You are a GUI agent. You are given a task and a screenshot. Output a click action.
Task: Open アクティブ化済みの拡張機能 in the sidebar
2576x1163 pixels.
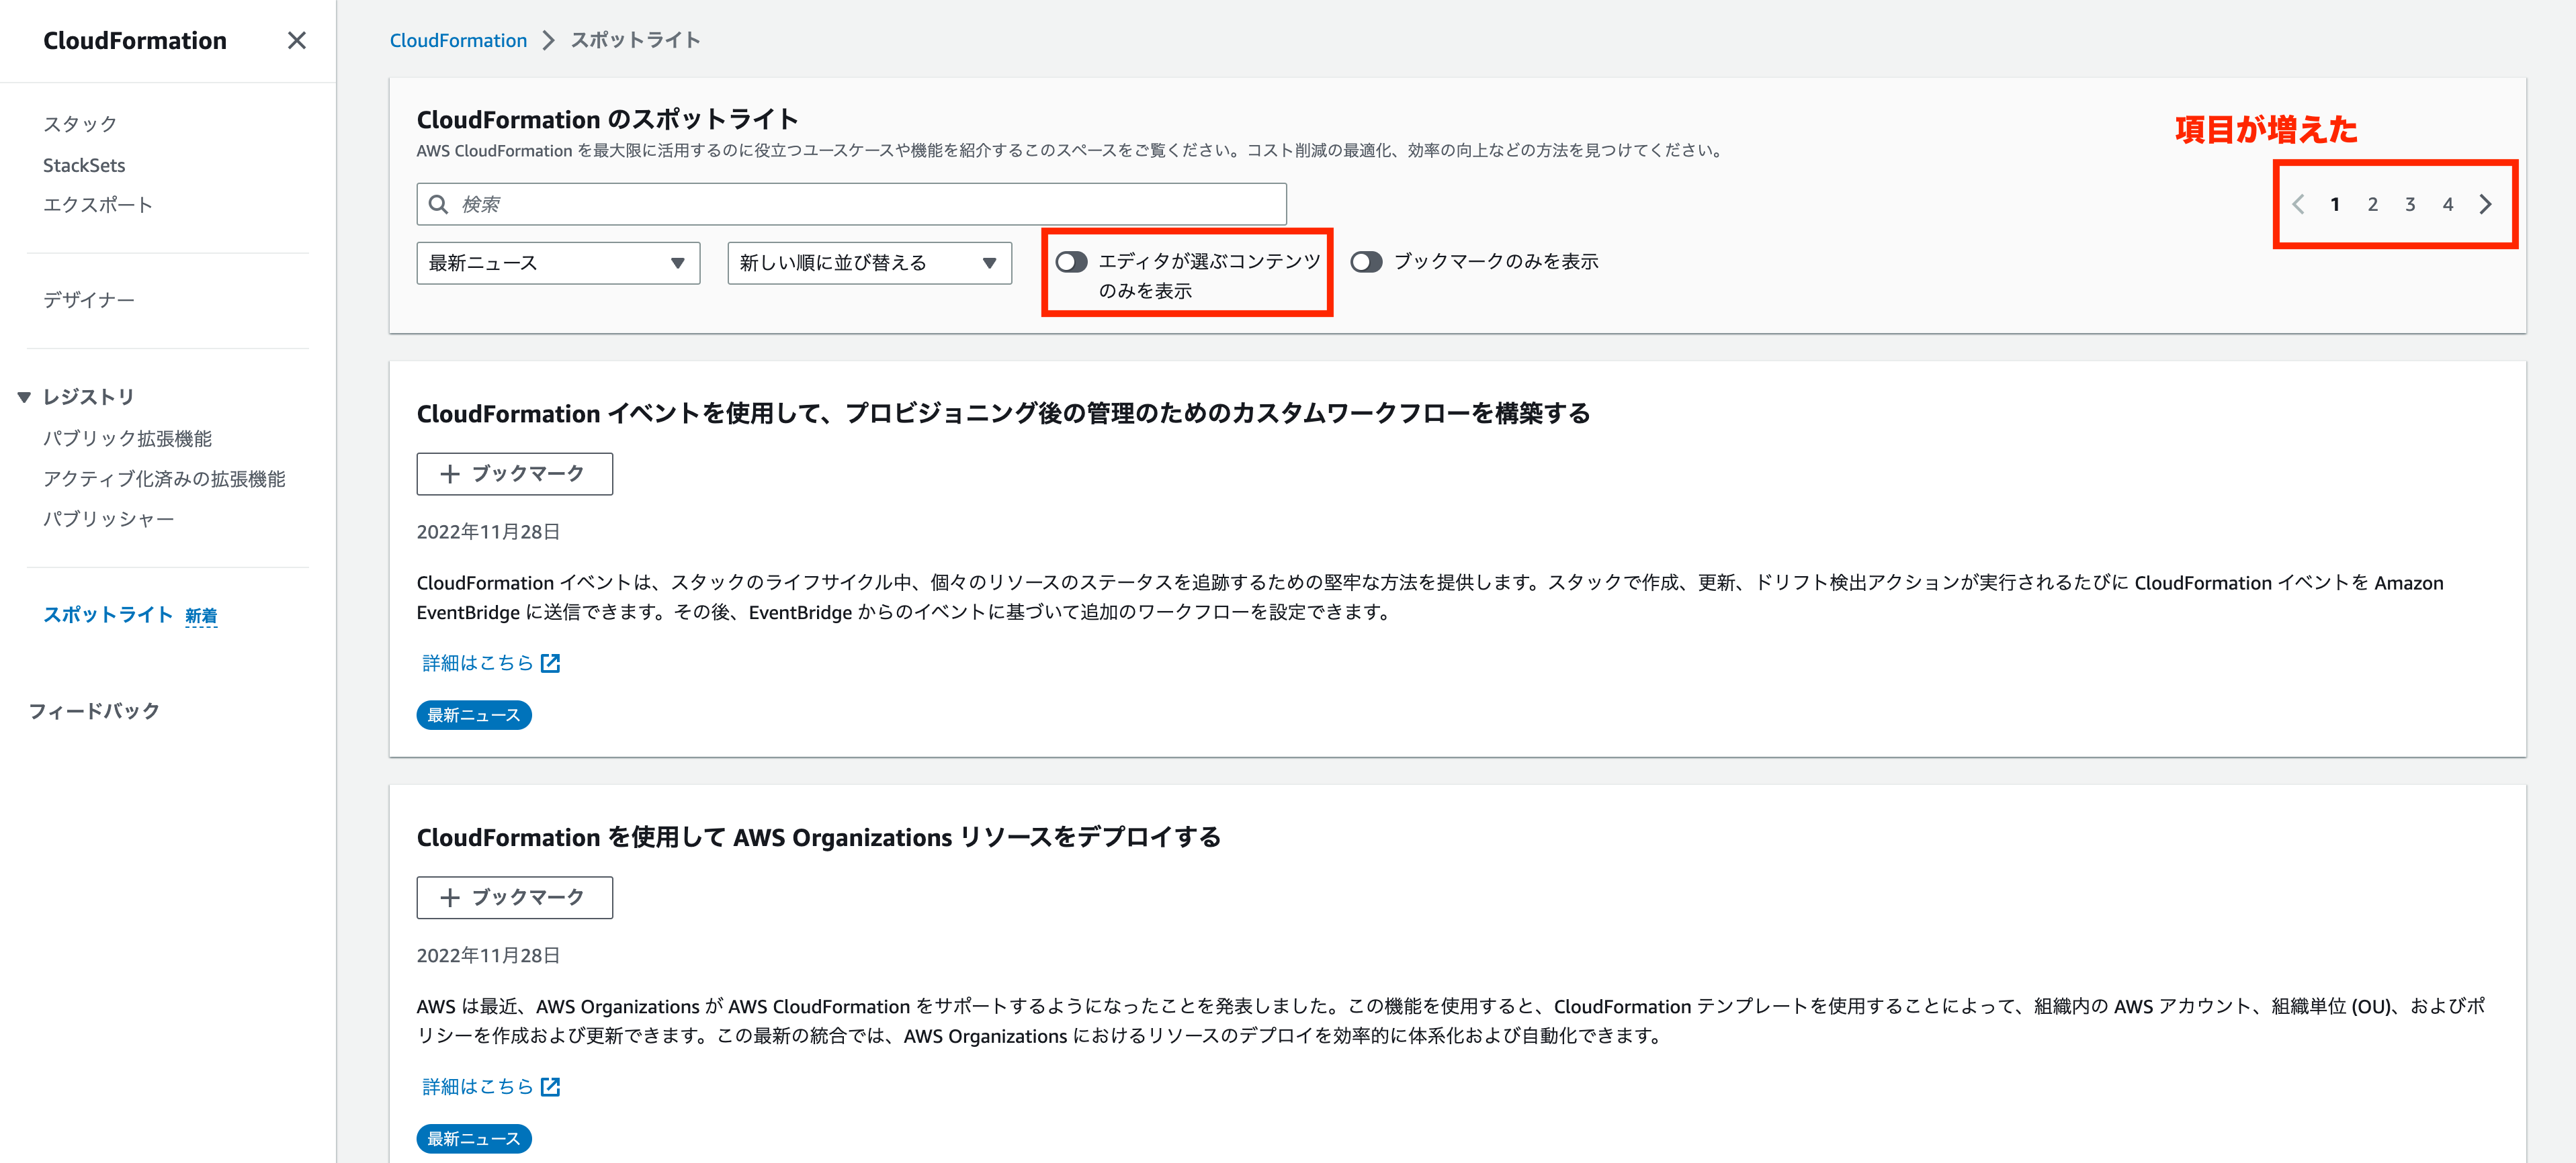[164, 479]
